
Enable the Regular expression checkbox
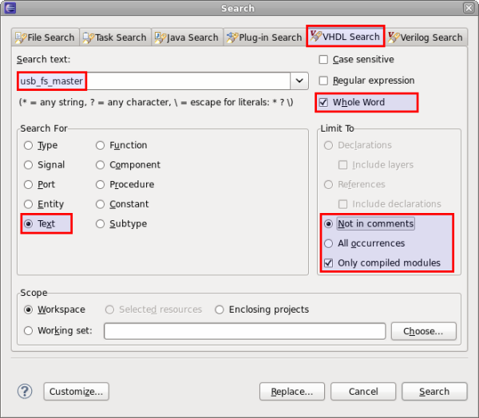tap(323, 81)
